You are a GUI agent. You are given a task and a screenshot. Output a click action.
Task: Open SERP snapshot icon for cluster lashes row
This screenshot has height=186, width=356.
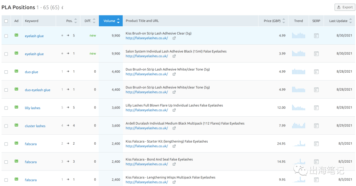click(x=316, y=126)
